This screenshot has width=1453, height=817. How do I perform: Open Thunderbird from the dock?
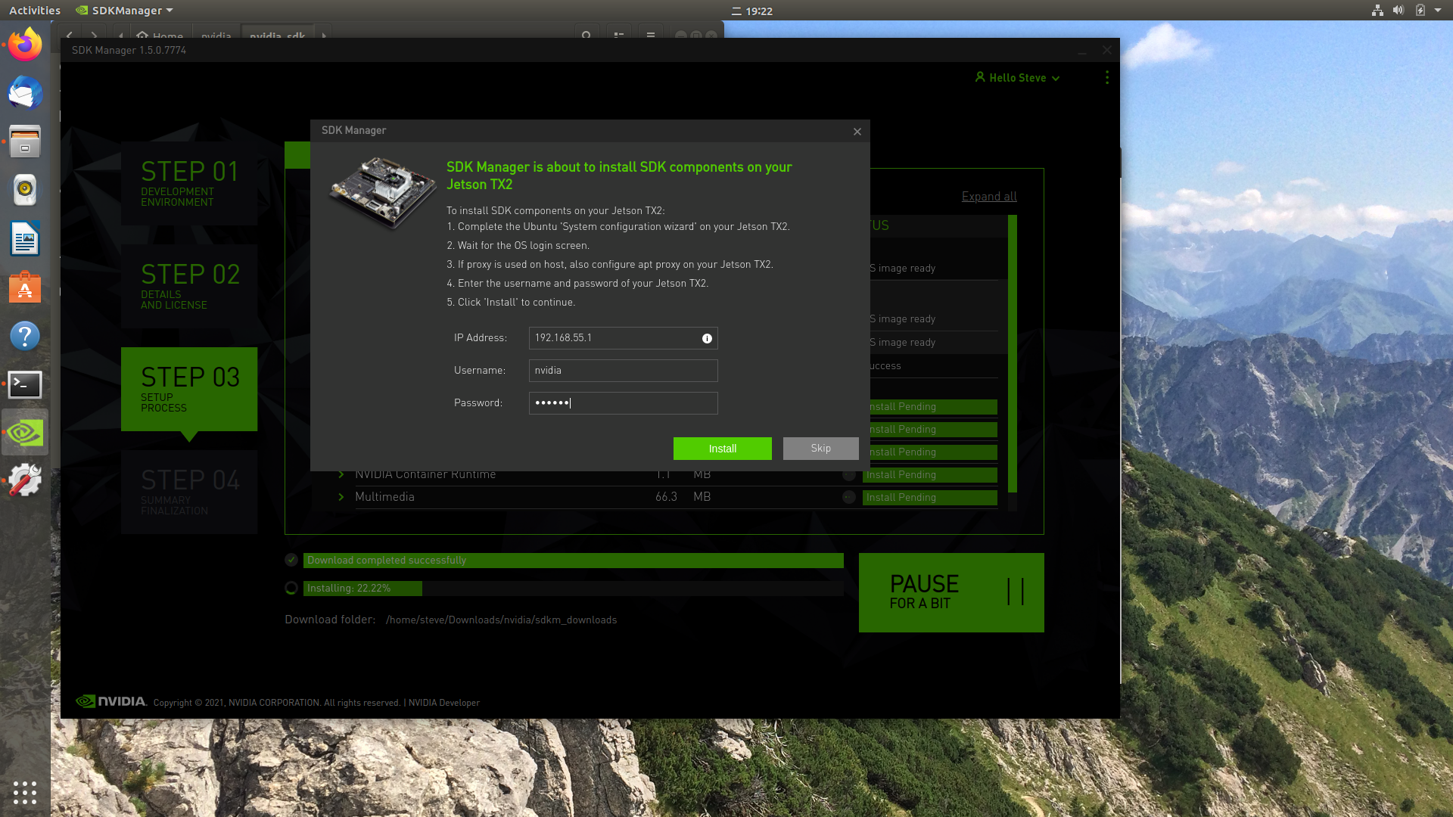click(25, 93)
